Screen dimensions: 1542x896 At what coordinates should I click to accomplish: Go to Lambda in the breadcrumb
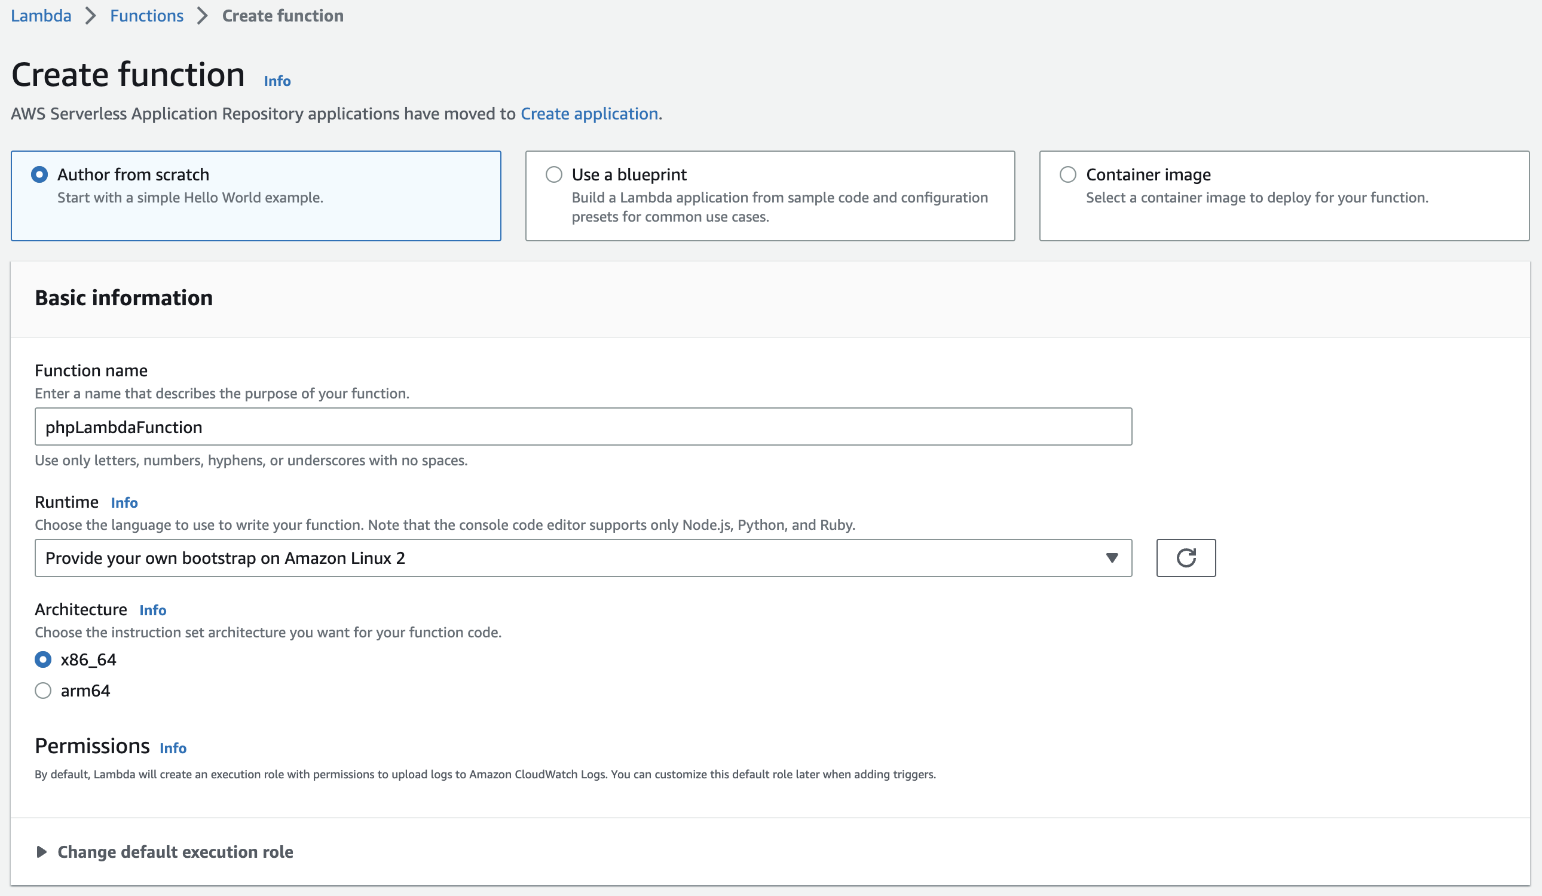41,16
